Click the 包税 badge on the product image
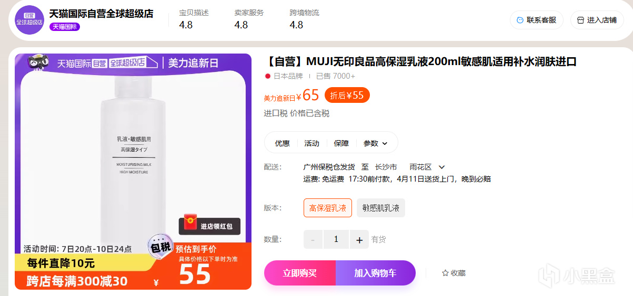The height and width of the screenshot is (296, 633). pyautogui.click(x=160, y=247)
